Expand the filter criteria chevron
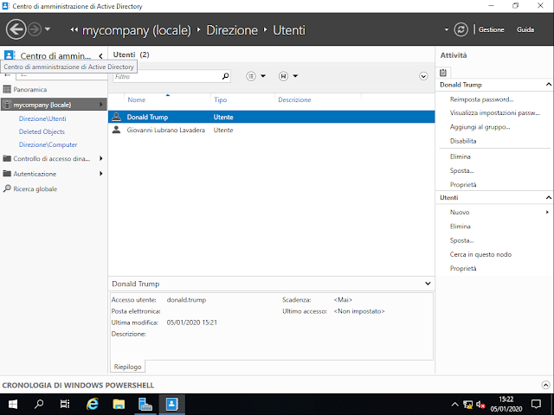This screenshot has width=554, height=415. coord(423,76)
